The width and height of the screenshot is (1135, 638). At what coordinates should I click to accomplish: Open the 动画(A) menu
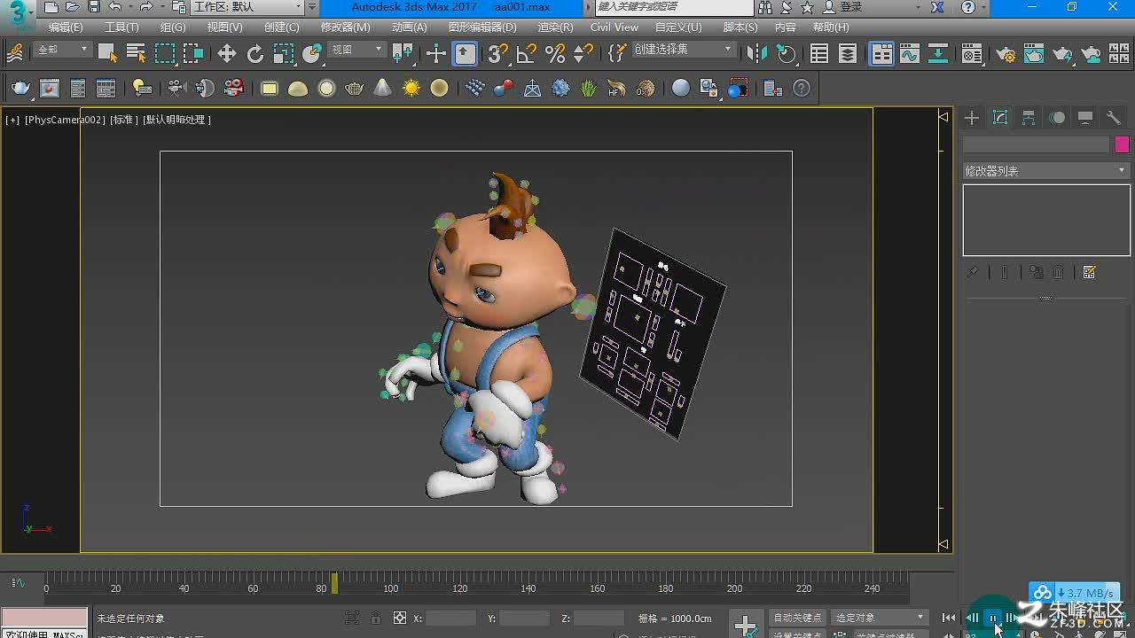(410, 27)
